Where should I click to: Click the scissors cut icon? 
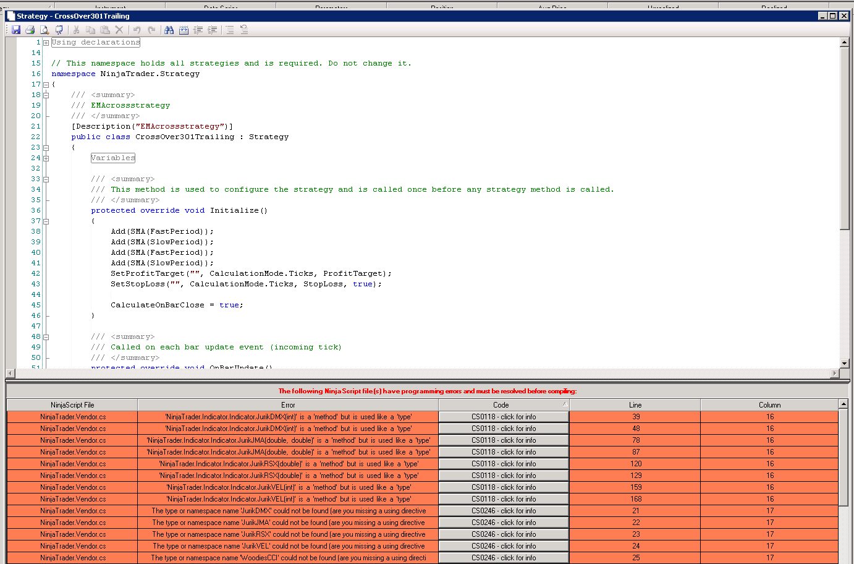[x=76, y=30]
